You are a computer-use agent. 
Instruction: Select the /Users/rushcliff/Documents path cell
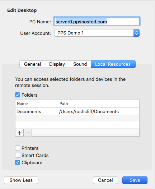(x=89, y=112)
